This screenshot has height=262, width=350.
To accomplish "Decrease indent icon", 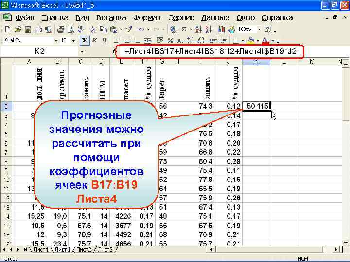I will pos(213,41).
